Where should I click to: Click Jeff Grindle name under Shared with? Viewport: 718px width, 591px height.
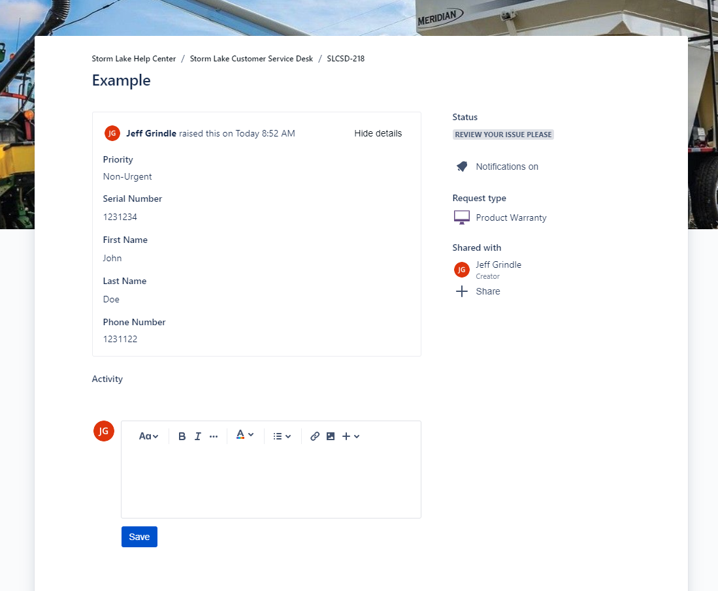498,264
